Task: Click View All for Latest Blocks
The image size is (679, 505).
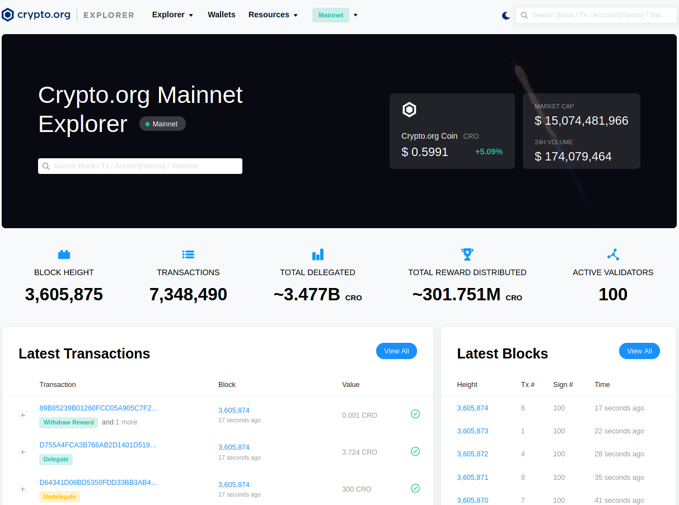Action: [x=639, y=351]
